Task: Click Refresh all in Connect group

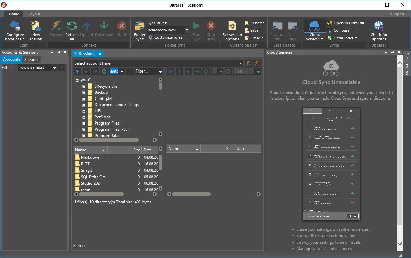Action: [72, 31]
